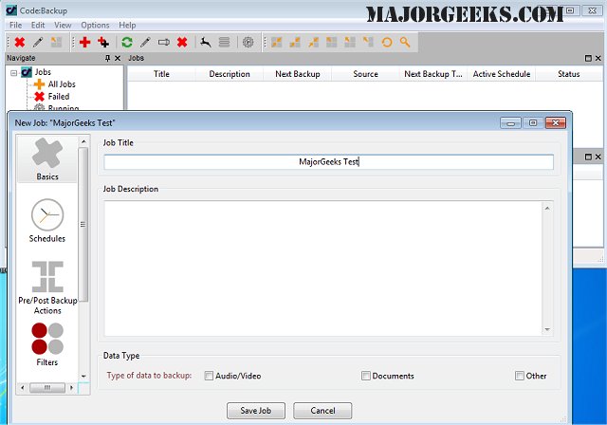Select Running in the Navigate tree
The image size is (607, 425).
pyautogui.click(x=64, y=107)
